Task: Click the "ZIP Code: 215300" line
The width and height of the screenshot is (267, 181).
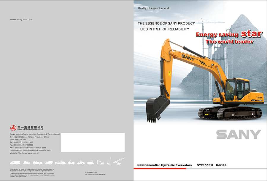Action: click(x=18, y=140)
